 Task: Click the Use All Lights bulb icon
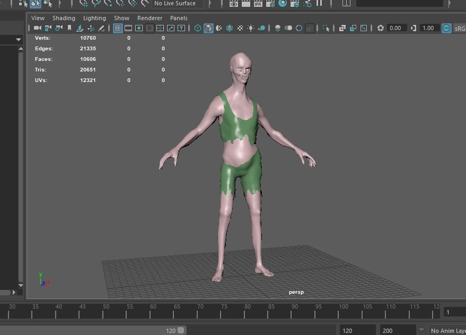251,28
